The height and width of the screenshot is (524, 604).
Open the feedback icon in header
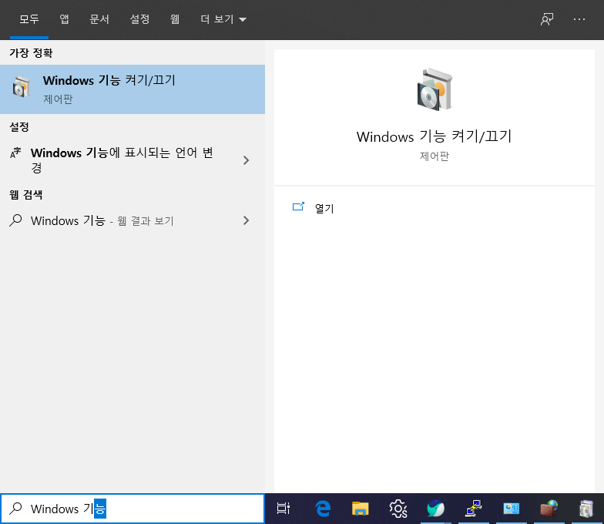547,19
